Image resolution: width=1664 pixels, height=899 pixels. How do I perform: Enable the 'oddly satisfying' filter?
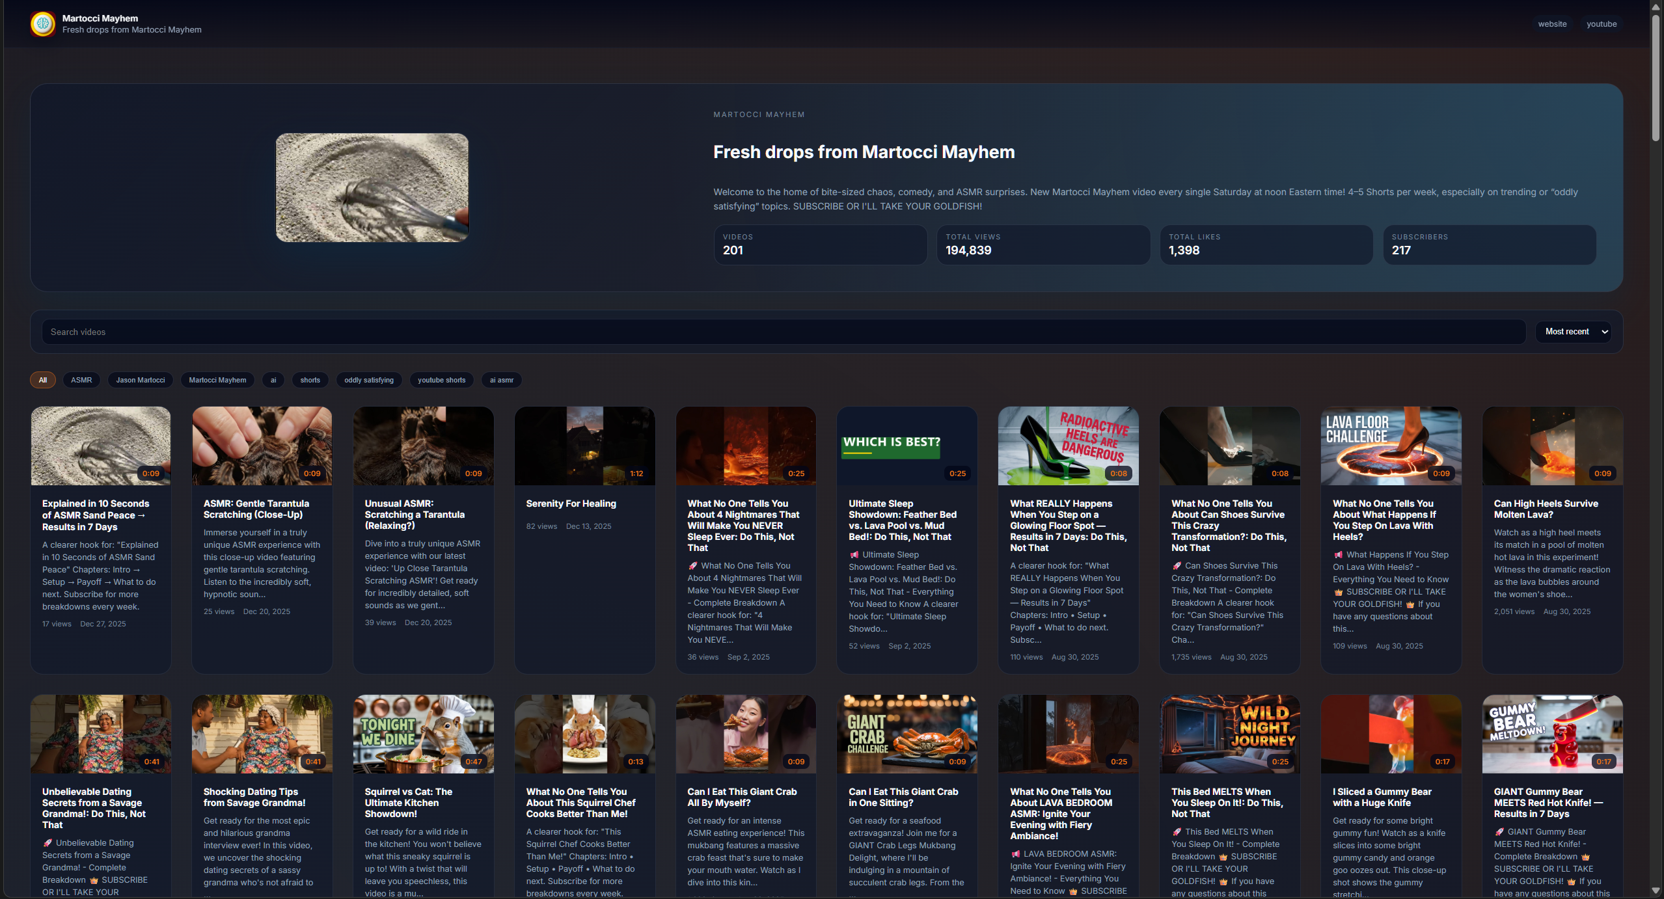(x=368, y=380)
